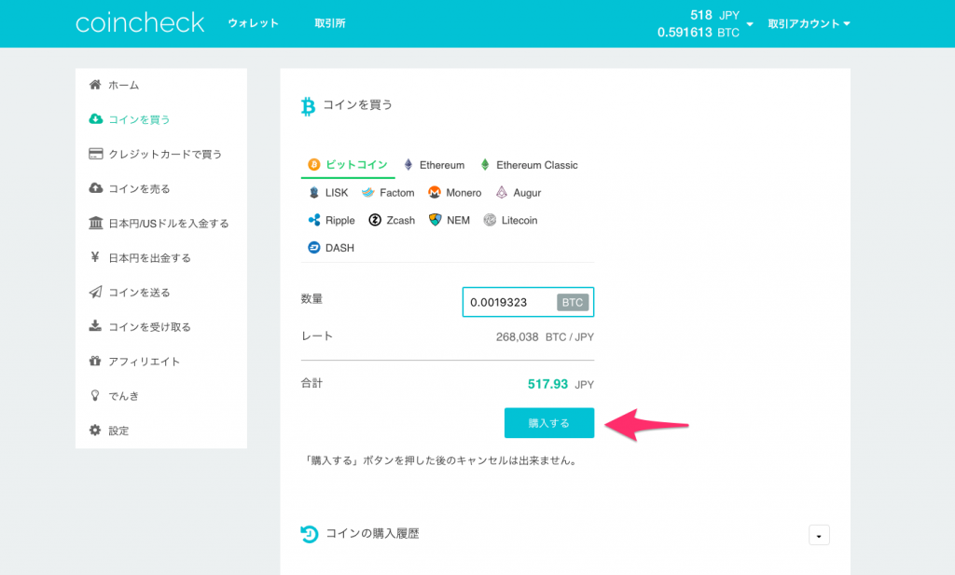Open コインを送る page

coord(139,293)
